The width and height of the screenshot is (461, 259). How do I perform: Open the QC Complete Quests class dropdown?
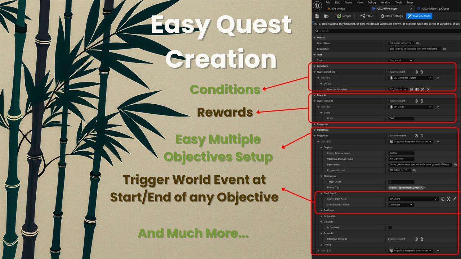click(x=411, y=78)
